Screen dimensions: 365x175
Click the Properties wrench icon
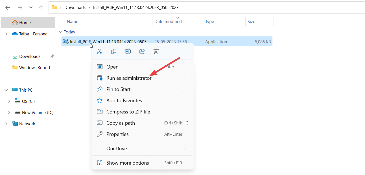pyautogui.click(x=100, y=134)
